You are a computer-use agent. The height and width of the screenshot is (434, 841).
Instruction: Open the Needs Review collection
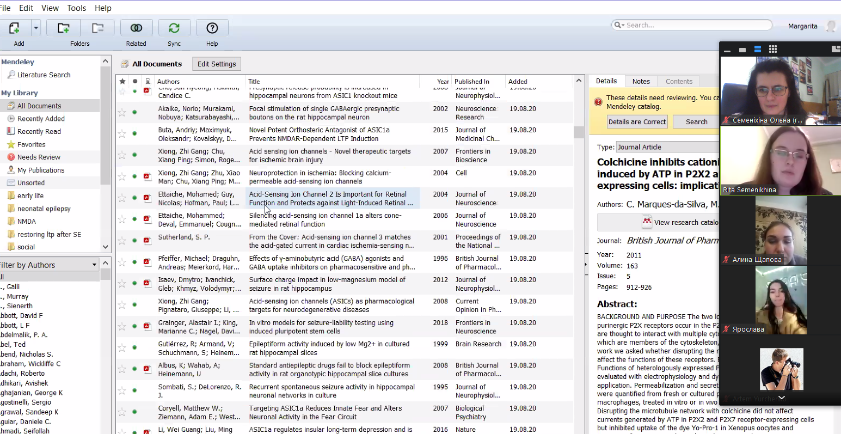click(x=39, y=157)
